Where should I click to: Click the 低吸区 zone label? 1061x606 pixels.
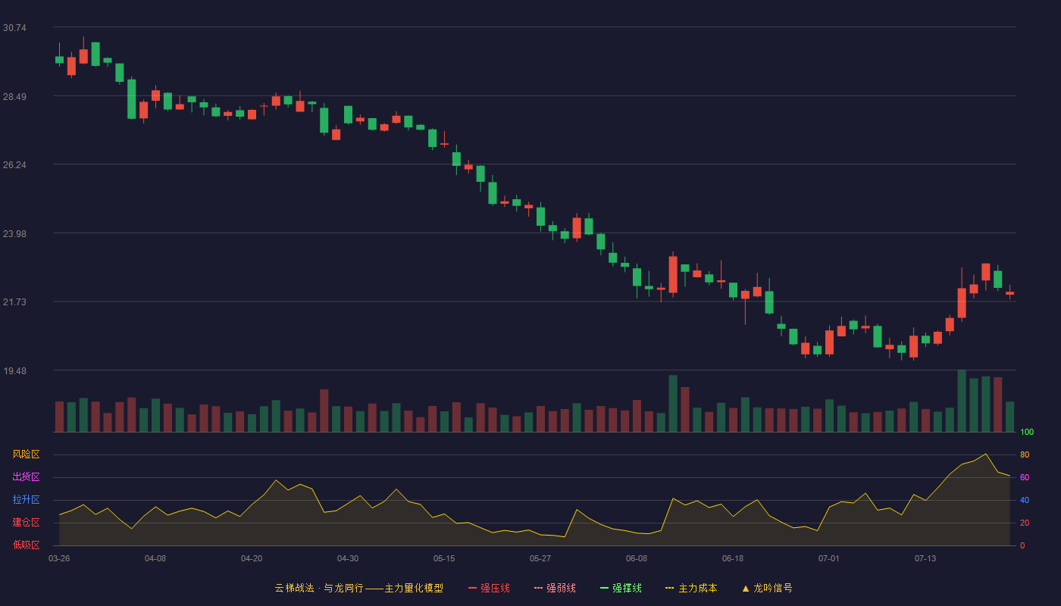26,545
